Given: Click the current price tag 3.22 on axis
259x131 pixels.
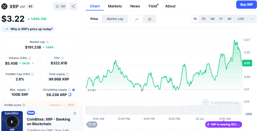Looking at the screenshot, I should tap(247, 63).
